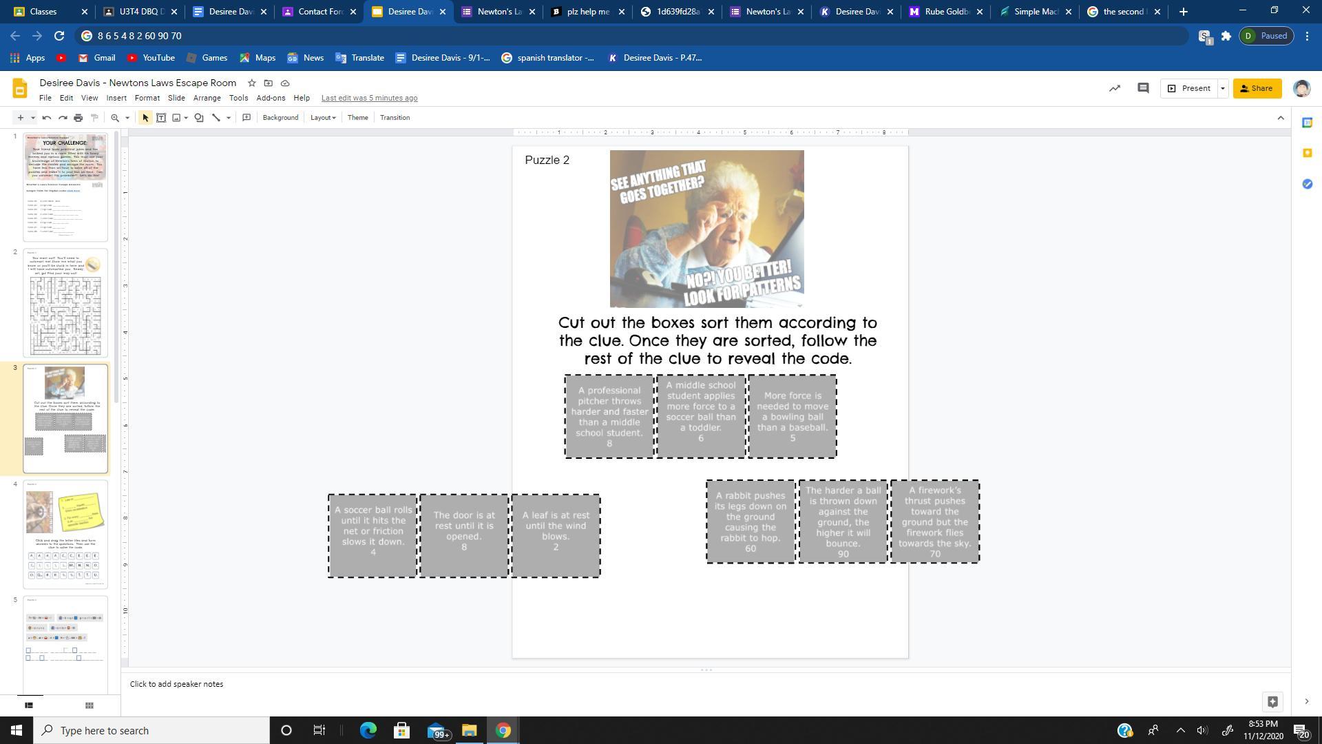Select slide 4 thumbnail
Screen dimensions: 1322x744
tap(65, 535)
